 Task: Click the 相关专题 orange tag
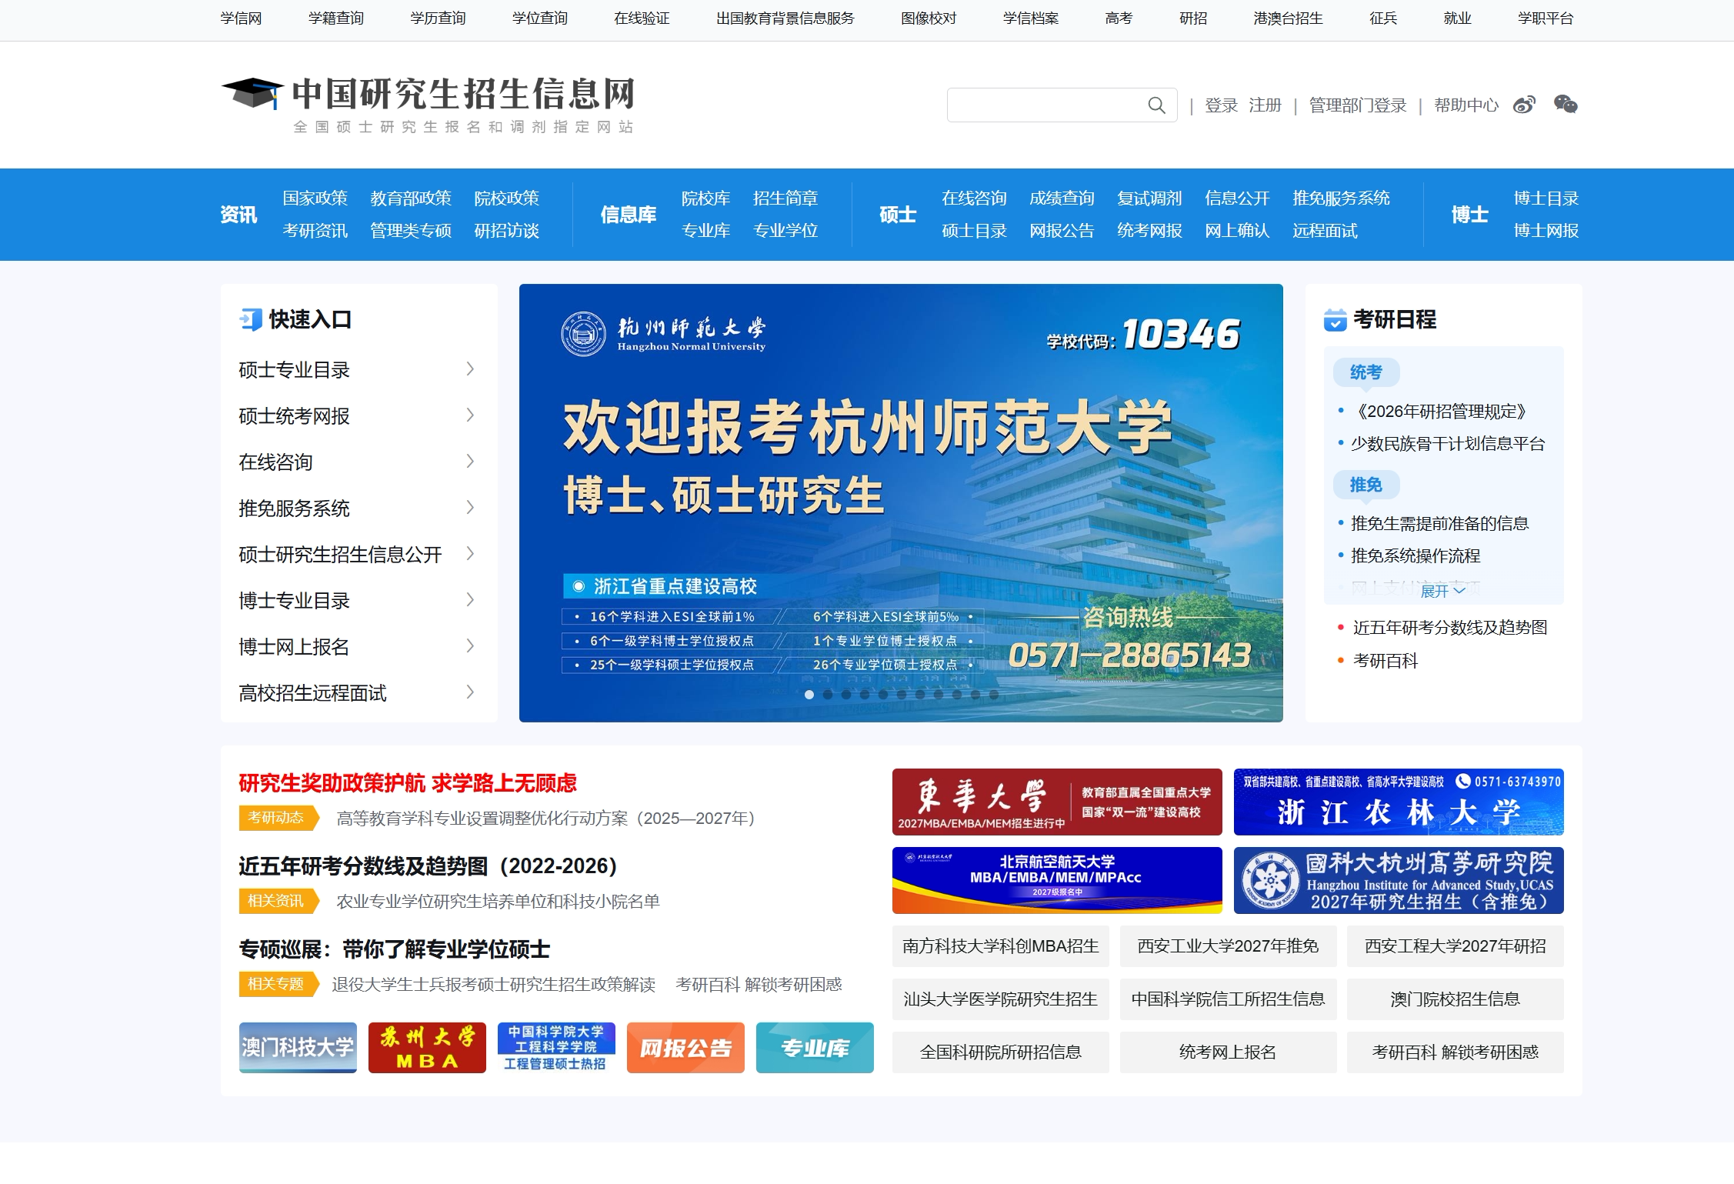coord(278,984)
